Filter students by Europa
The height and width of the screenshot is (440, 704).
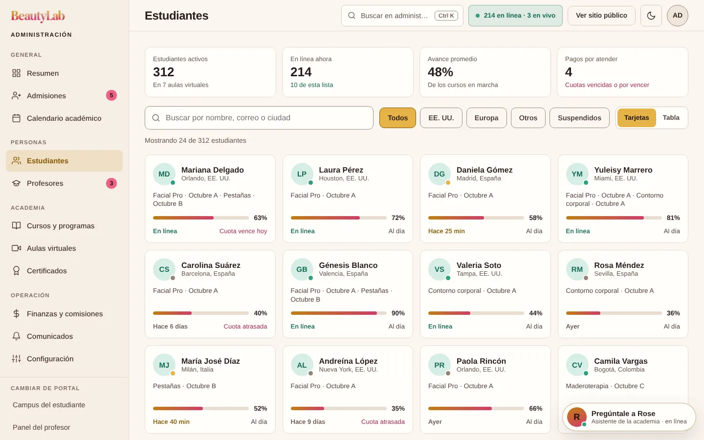pyautogui.click(x=486, y=118)
